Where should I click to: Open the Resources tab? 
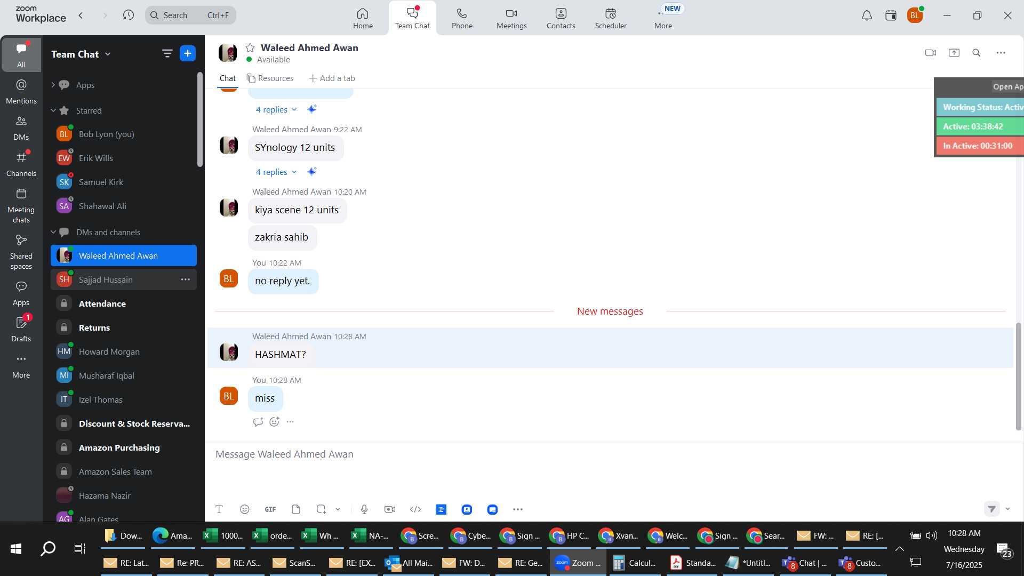270,78
